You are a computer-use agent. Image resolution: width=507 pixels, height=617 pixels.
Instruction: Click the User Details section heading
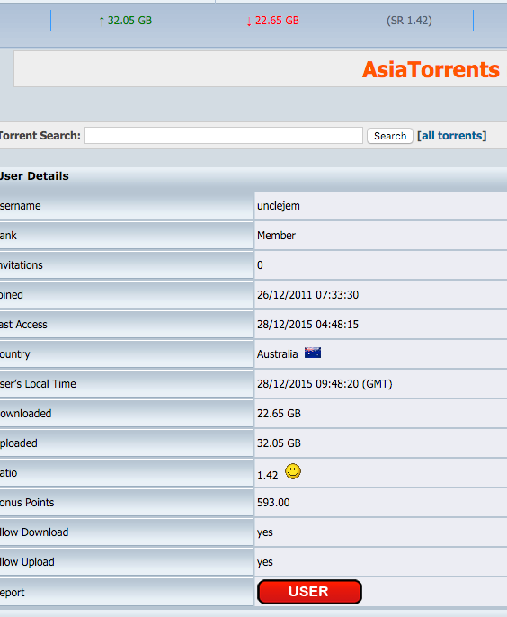pos(34,176)
